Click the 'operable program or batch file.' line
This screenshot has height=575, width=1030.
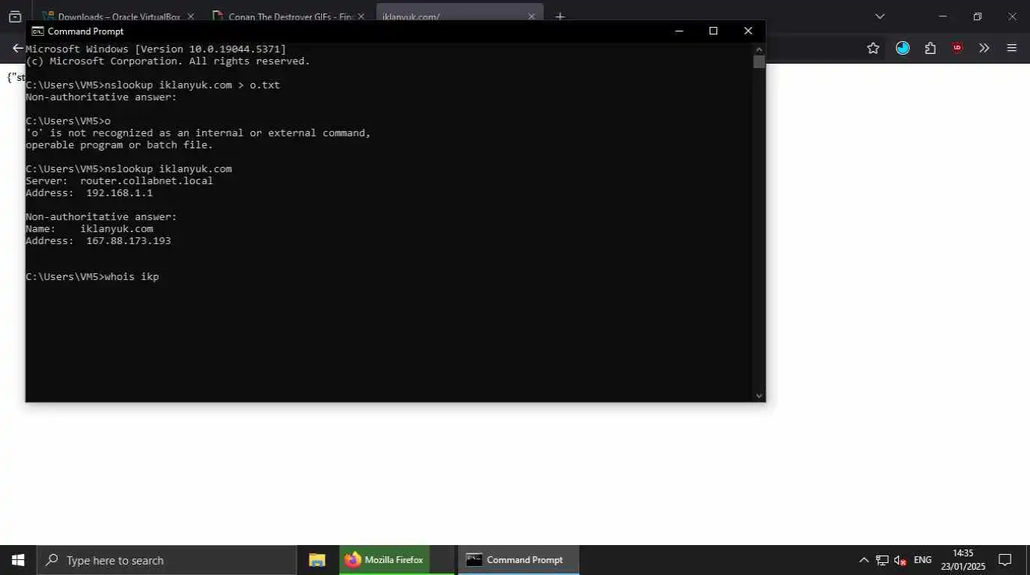(x=119, y=145)
